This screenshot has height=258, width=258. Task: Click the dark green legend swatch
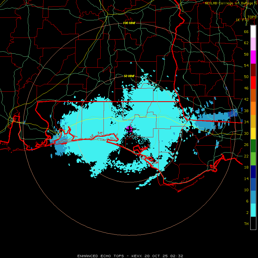pyautogui.click(x=253, y=146)
